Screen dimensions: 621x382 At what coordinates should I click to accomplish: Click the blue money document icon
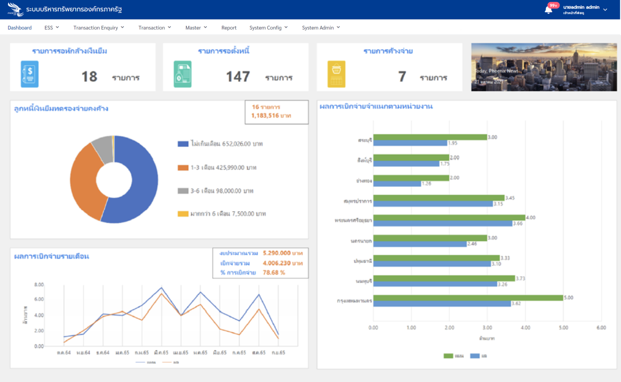tap(30, 74)
